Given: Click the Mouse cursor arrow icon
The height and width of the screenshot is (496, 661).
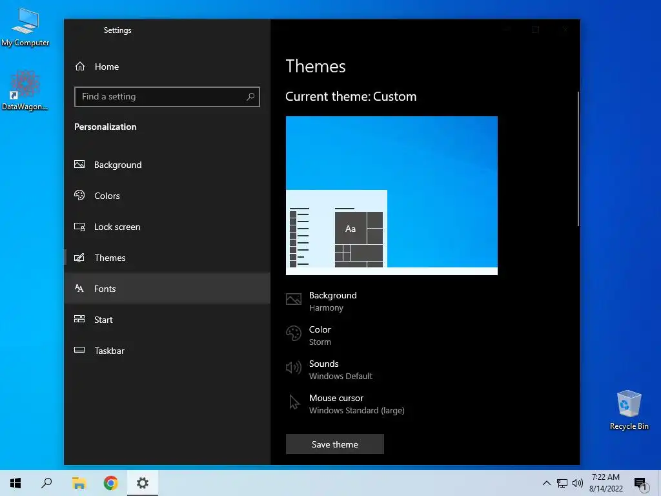Looking at the screenshot, I should [294, 402].
